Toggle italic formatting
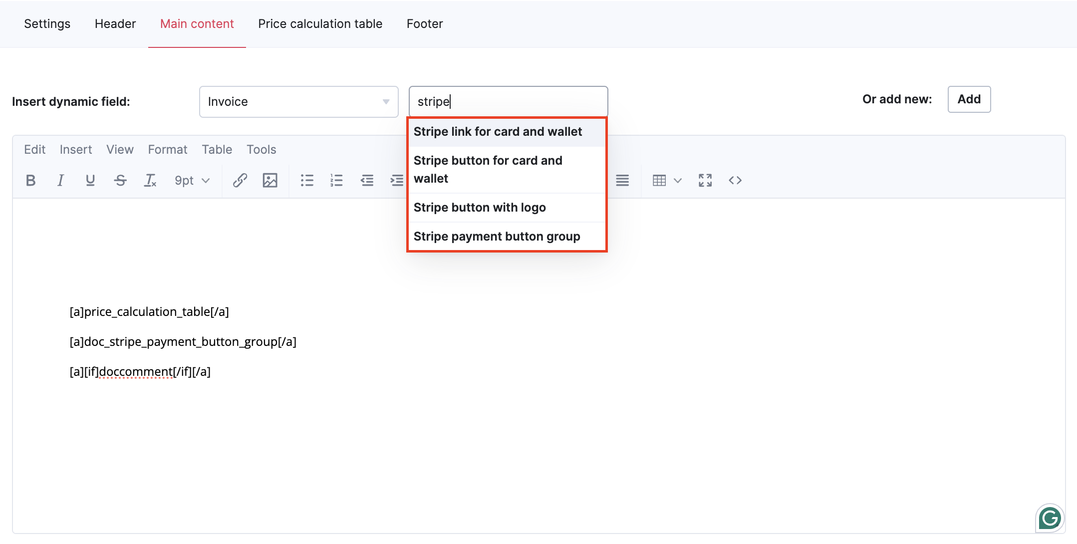1077x544 pixels. click(x=60, y=181)
